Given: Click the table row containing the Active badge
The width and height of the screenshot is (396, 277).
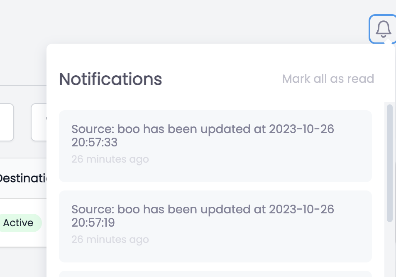Looking at the screenshot, I should coord(23,223).
